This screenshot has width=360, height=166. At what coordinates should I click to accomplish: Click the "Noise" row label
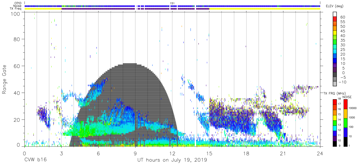point(18,6)
